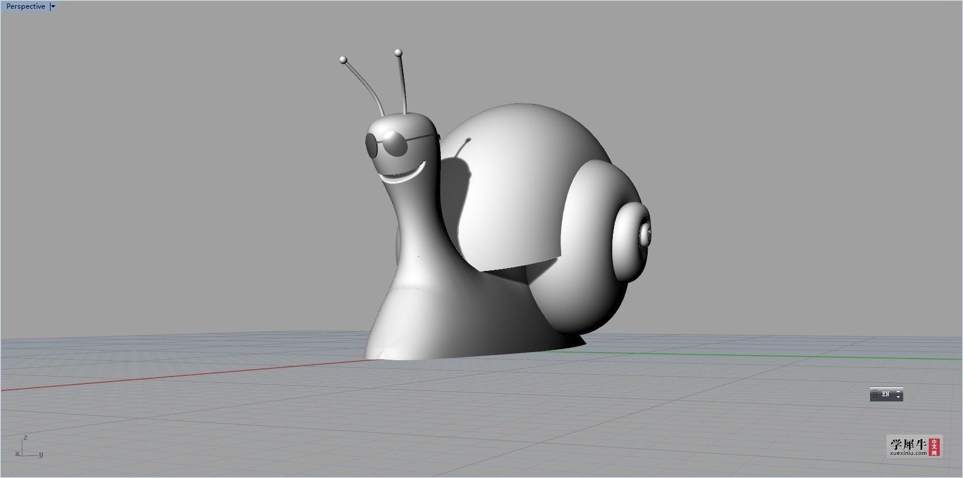The height and width of the screenshot is (478, 963).
Task: Grab the language bar dotted grip handle
Action: (x=875, y=394)
